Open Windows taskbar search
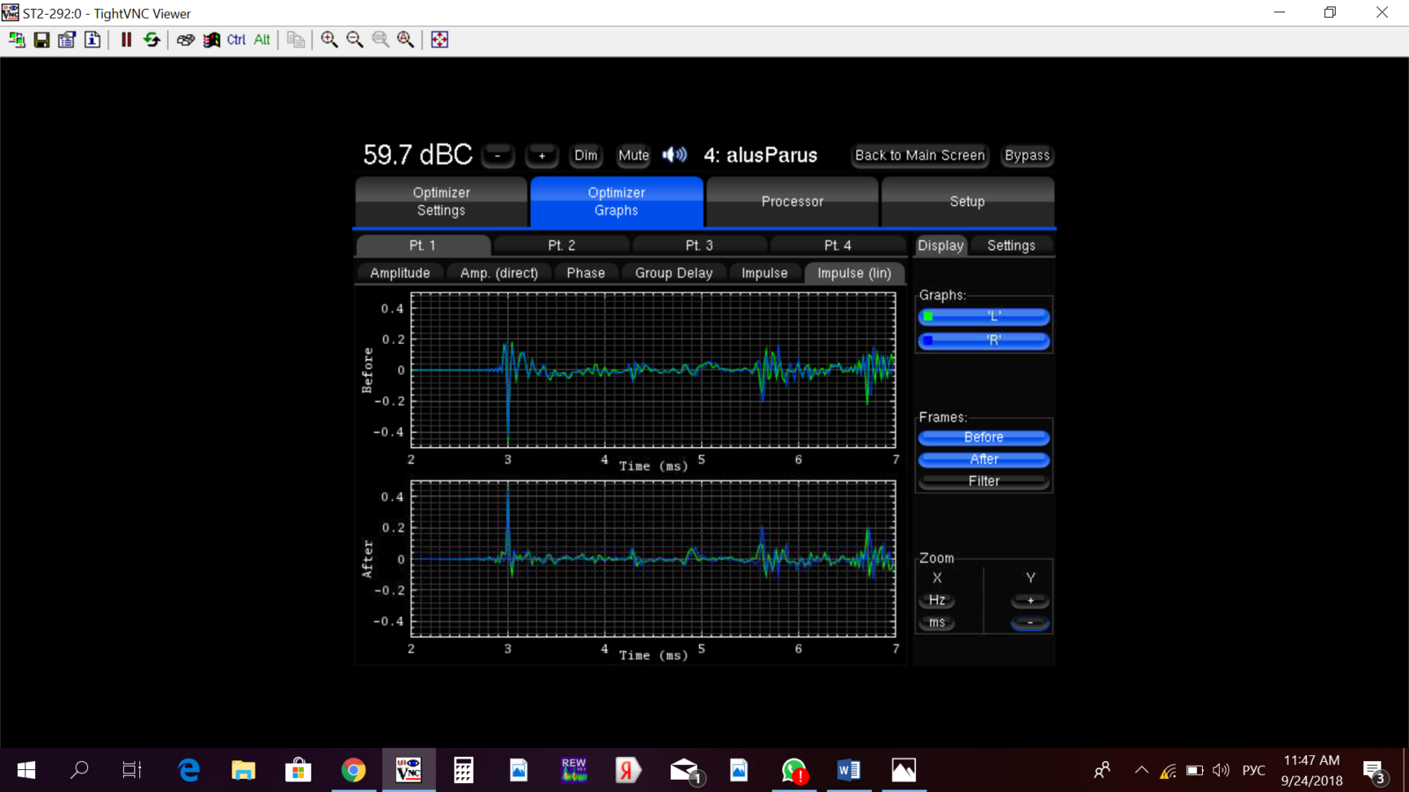Image resolution: width=1409 pixels, height=792 pixels. pyautogui.click(x=79, y=770)
